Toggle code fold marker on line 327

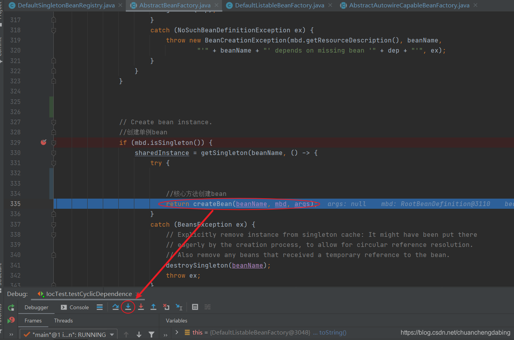point(54,122)
